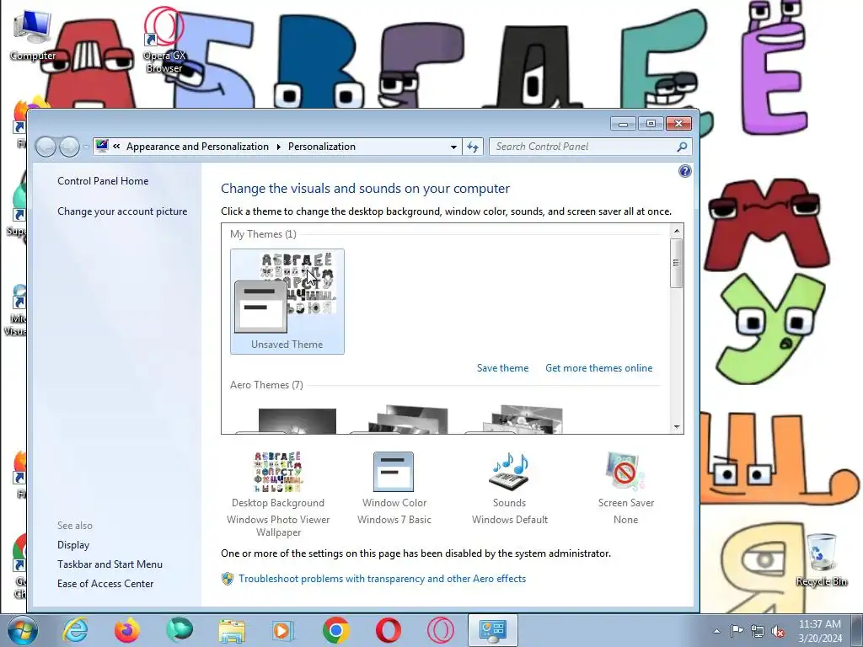Open Recycle Bin on desktop
The image size is (863, 647).
click(821, 559)
